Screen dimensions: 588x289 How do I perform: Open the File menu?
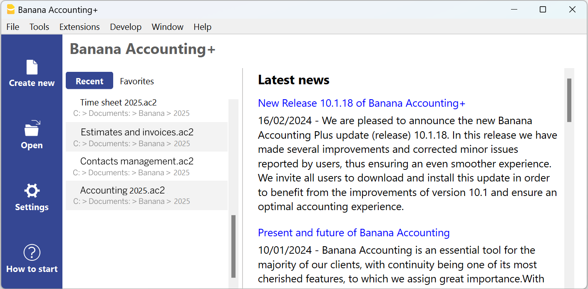[13, 27]
